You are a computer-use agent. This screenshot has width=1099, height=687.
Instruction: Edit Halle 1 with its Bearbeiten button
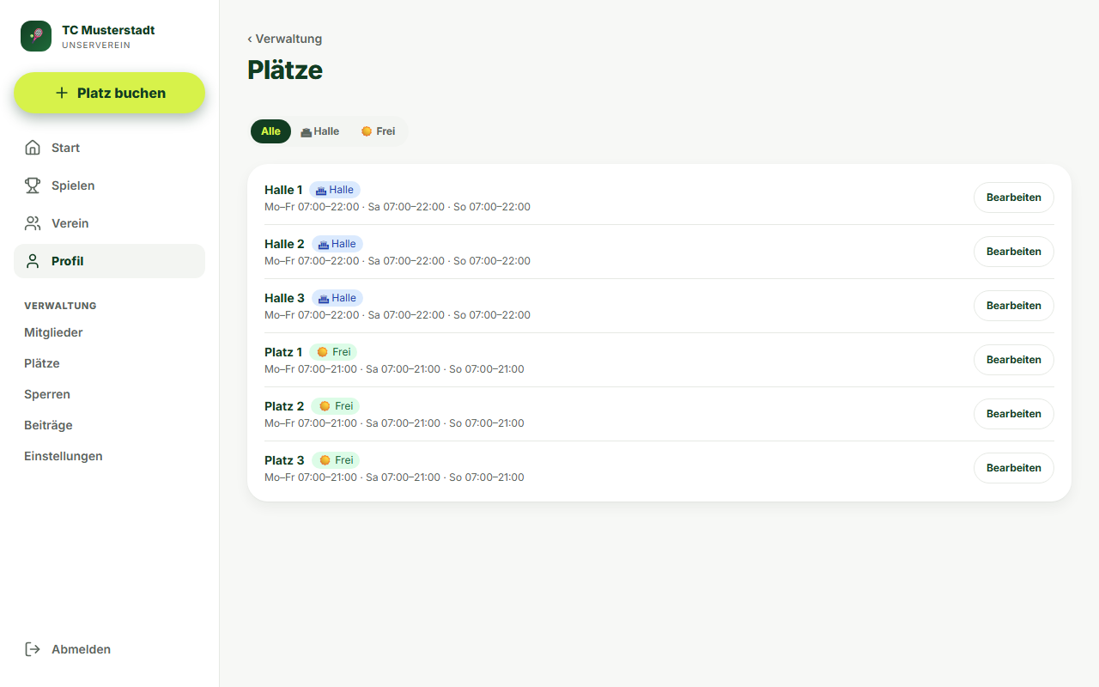click(x=1013, y=198)
